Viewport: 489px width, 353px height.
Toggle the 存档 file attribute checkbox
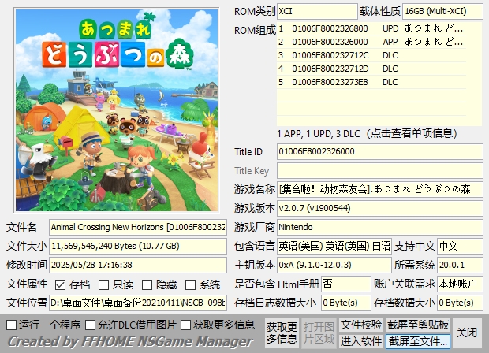click(61, 284)
